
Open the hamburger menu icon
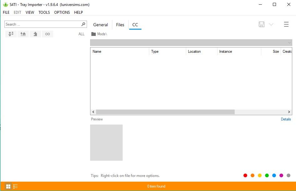(286, 24)
